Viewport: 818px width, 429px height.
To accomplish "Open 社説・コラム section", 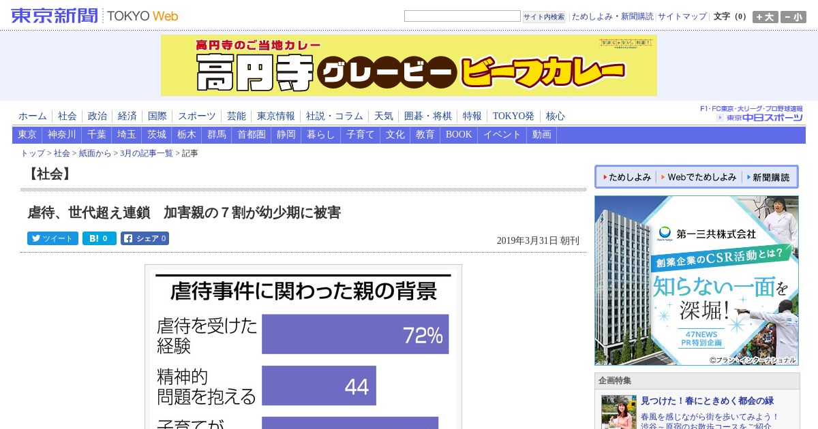I will pyautogui.click(x=335, y=116).
